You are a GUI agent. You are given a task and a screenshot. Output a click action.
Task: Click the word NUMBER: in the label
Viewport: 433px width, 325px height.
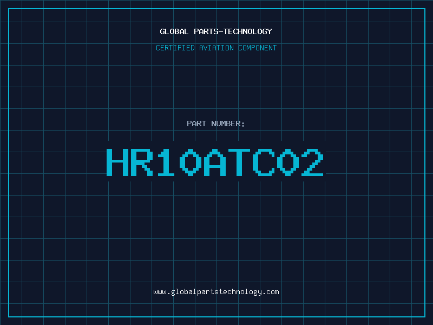(228, 123)
